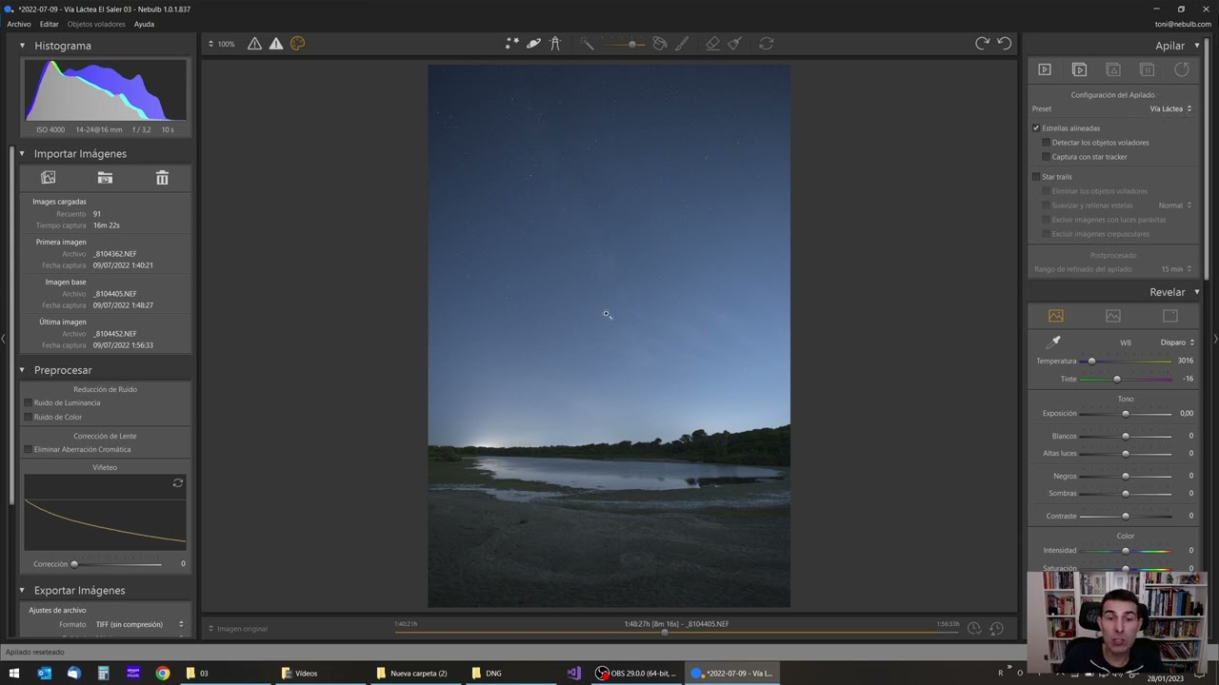Adjust the Temperatura slider handle
This screenshot has height=685, width=1219.
[x=1091, y=362]
